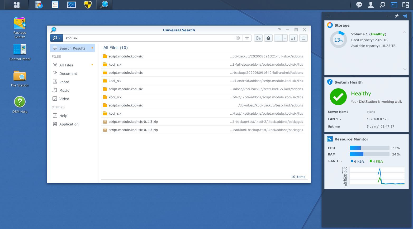
Task: Select the last script.module.kodi-six-0.1.3.zip row
Action: coord(203,130)
